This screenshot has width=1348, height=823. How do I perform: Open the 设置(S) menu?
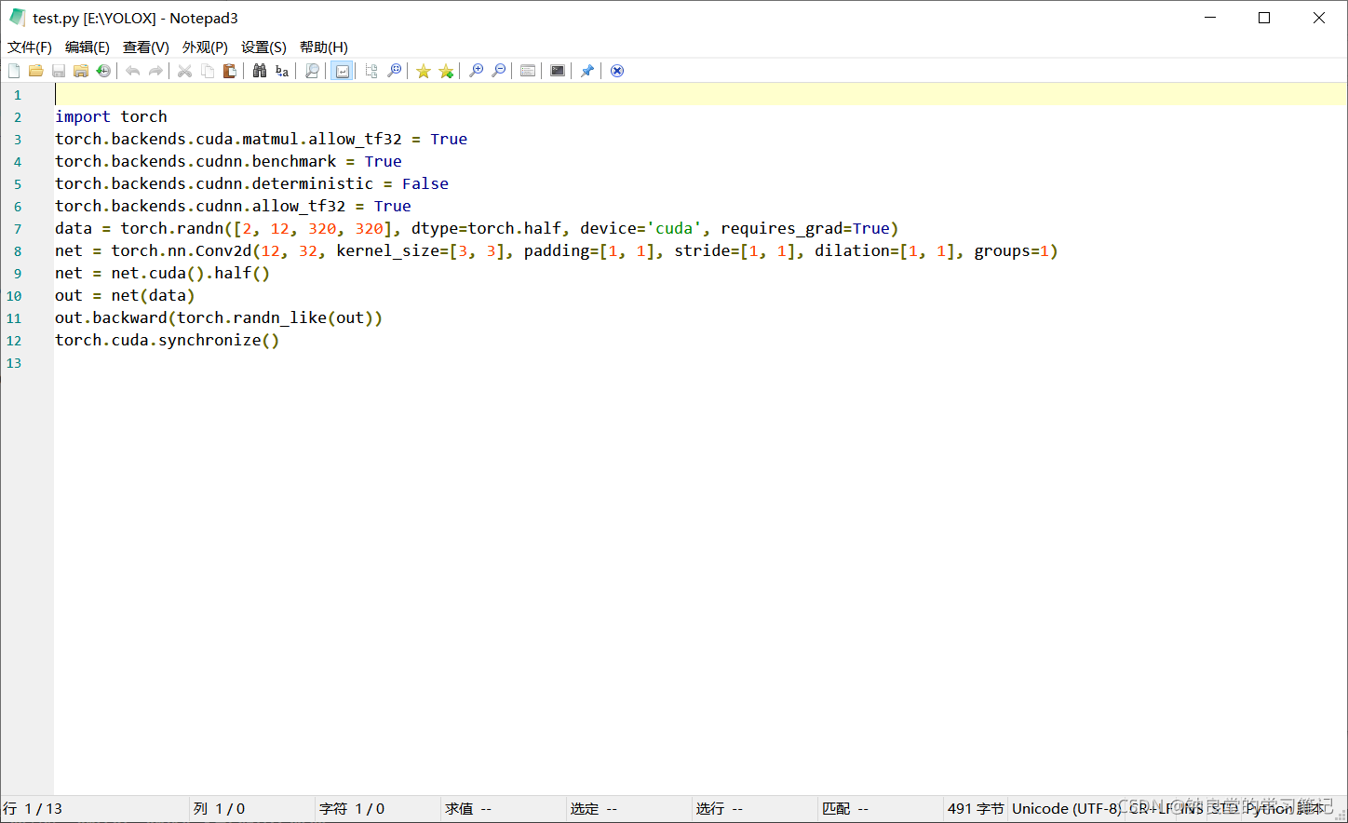[x=263, y=47]
